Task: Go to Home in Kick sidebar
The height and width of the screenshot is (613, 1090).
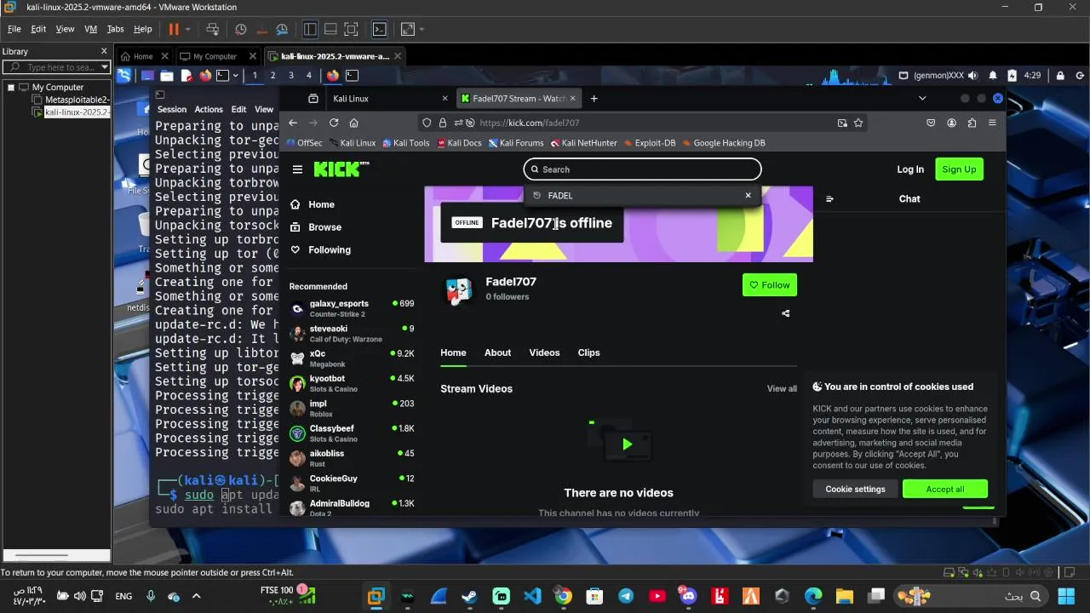Action: (313, 204)
